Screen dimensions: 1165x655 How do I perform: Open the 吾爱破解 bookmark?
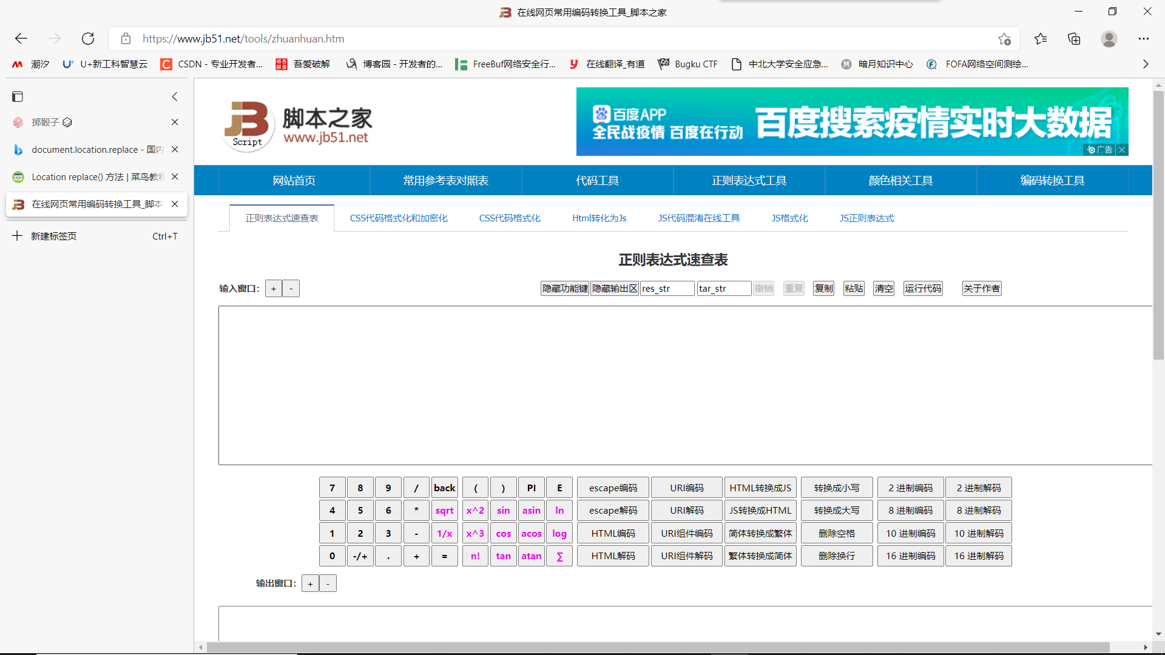click(303, 64)
